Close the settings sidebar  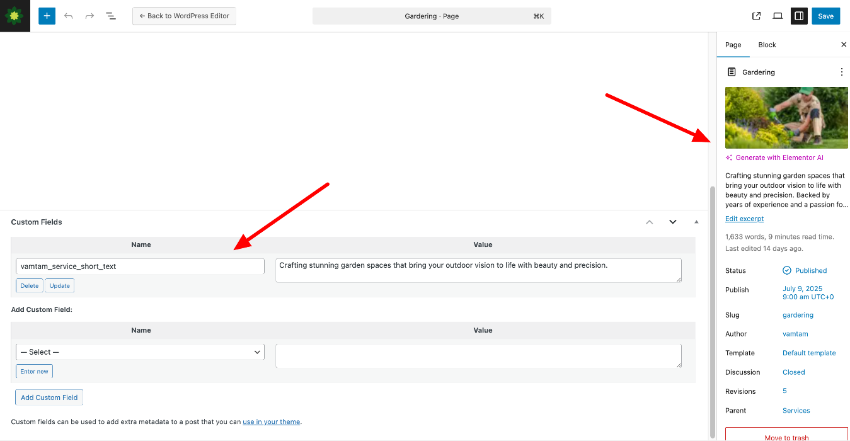pyautogui.click(x=844, y=45)
